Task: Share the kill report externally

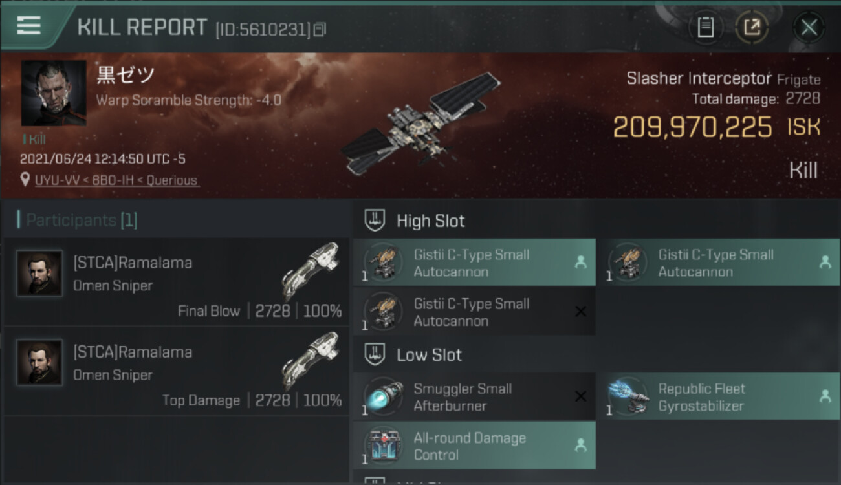Action: pyautogui.click(x=752, y=27)
